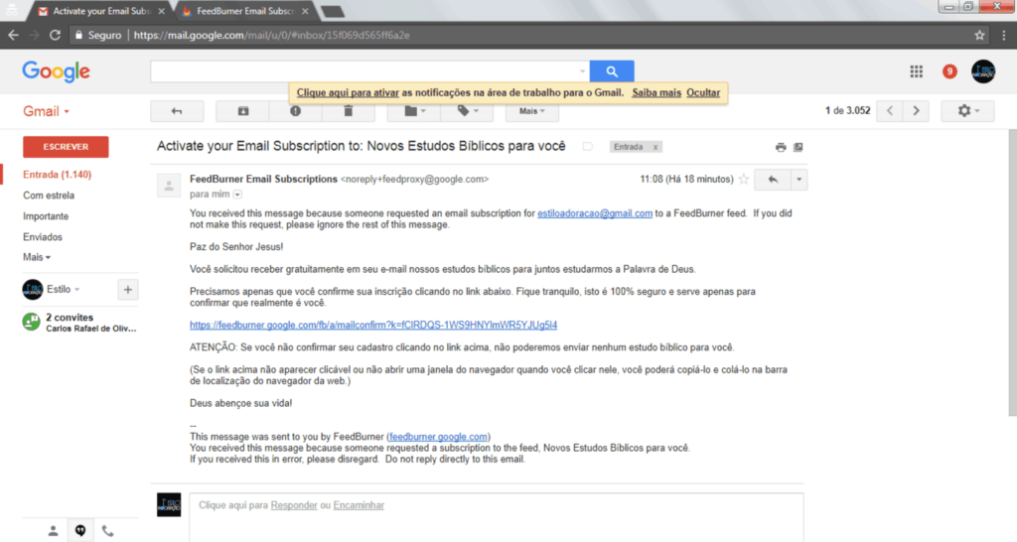Archive this email with the archive icon
The width and height of the screenshot is (1017, 542).
tap(242, 111)
